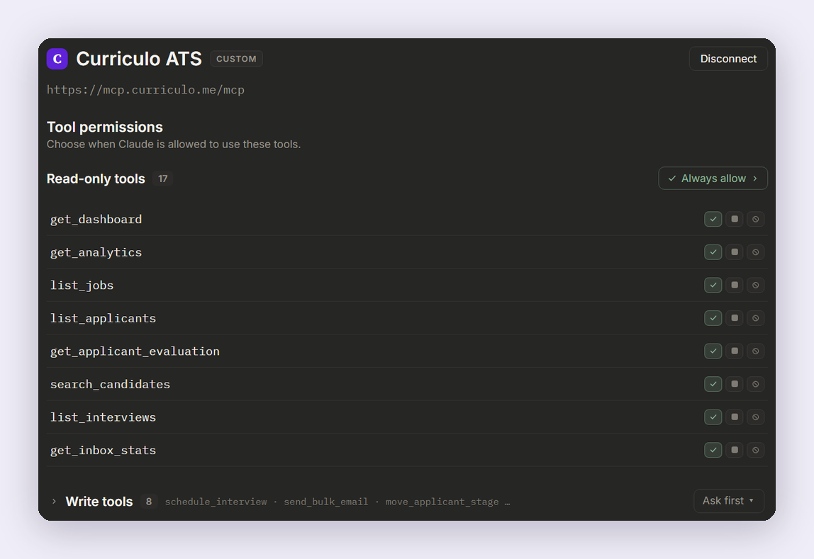Click the Write tools heading

pyautogui.click(x=99, y=502)
